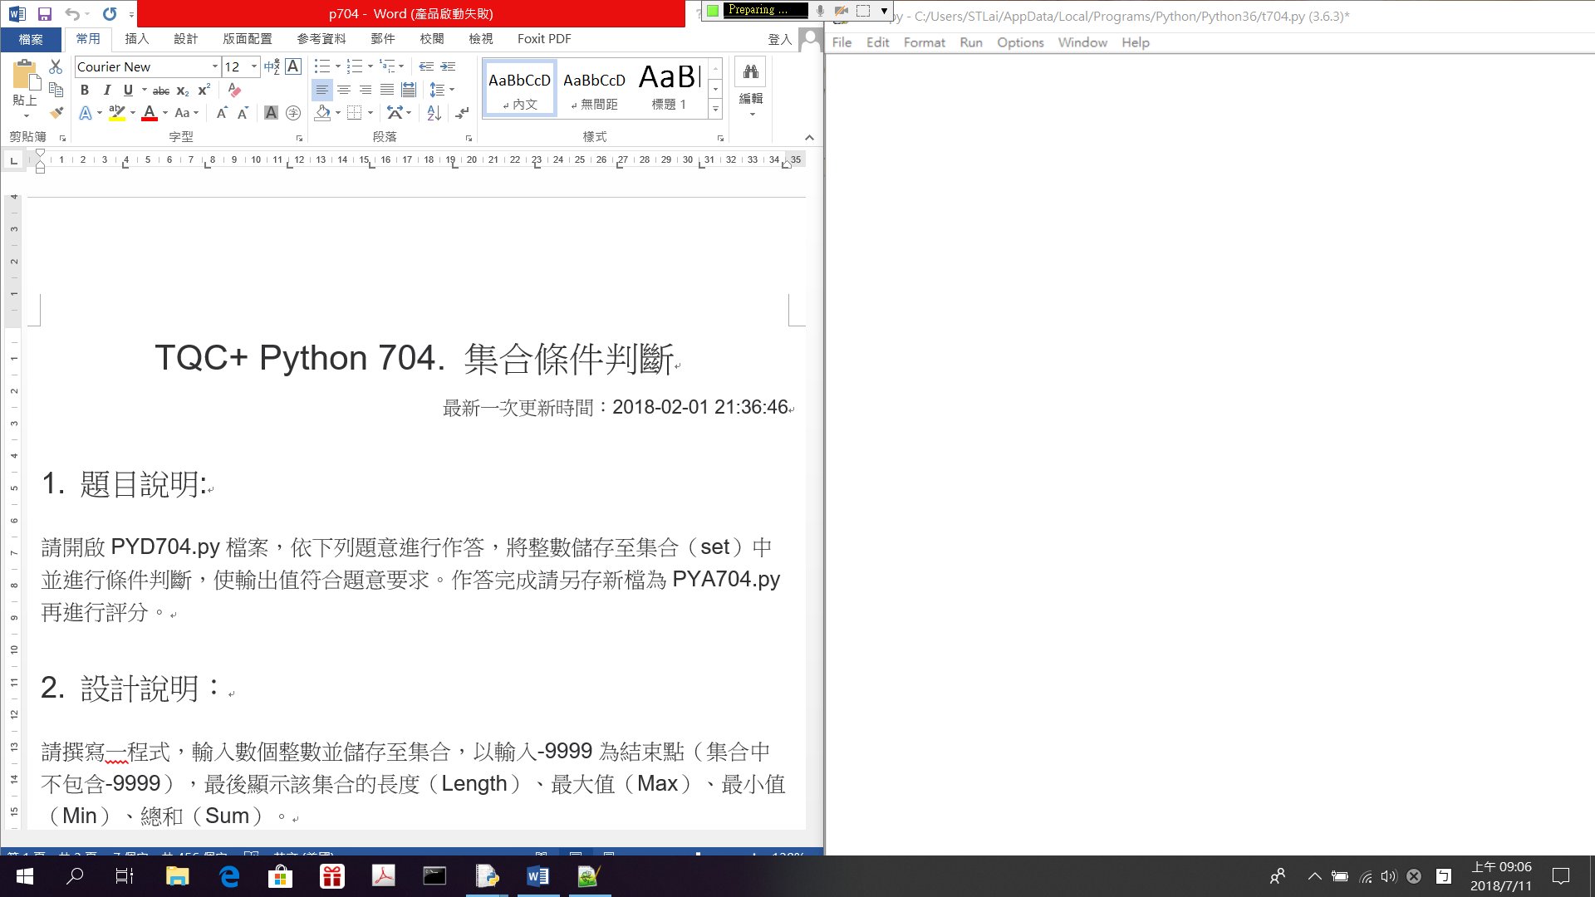
Task: Click the Distributed alignment icon
Action: 408,90
